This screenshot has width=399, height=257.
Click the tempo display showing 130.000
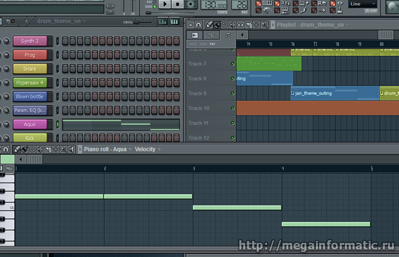tap(214, 4)
